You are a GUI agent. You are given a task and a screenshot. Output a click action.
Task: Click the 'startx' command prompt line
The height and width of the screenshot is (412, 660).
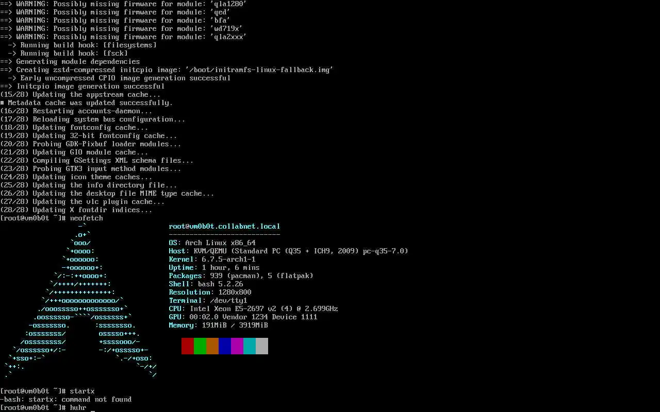tap(47, 391)
